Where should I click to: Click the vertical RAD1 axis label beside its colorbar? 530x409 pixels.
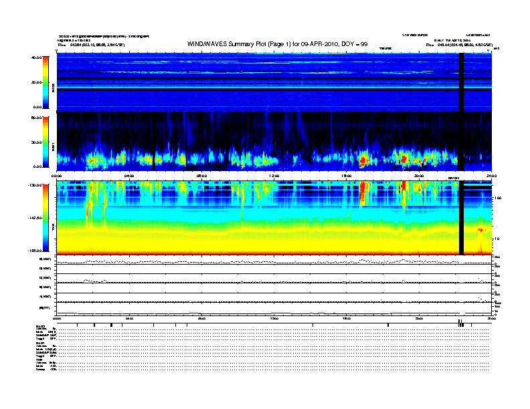[x=53, y=148]
